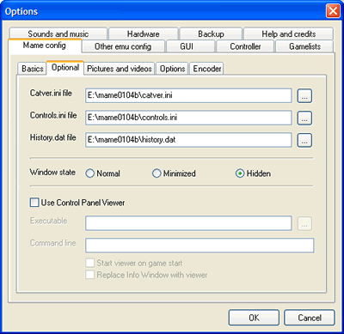Viewport: 344px width, 334px height.
Task: Select the Hidden window state
Action: coord(253,173)
